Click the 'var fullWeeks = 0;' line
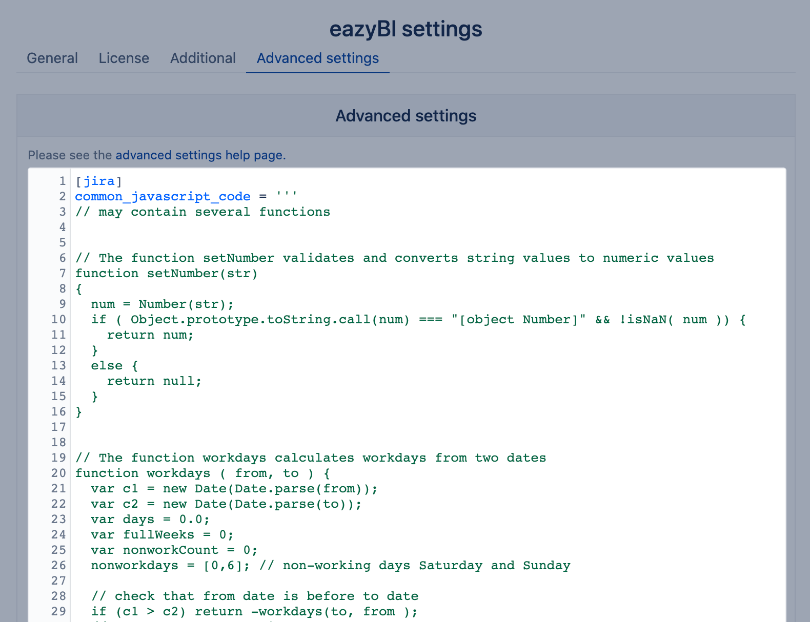Image resolution: width=810 pixels, height=622 pixels. 162,535
